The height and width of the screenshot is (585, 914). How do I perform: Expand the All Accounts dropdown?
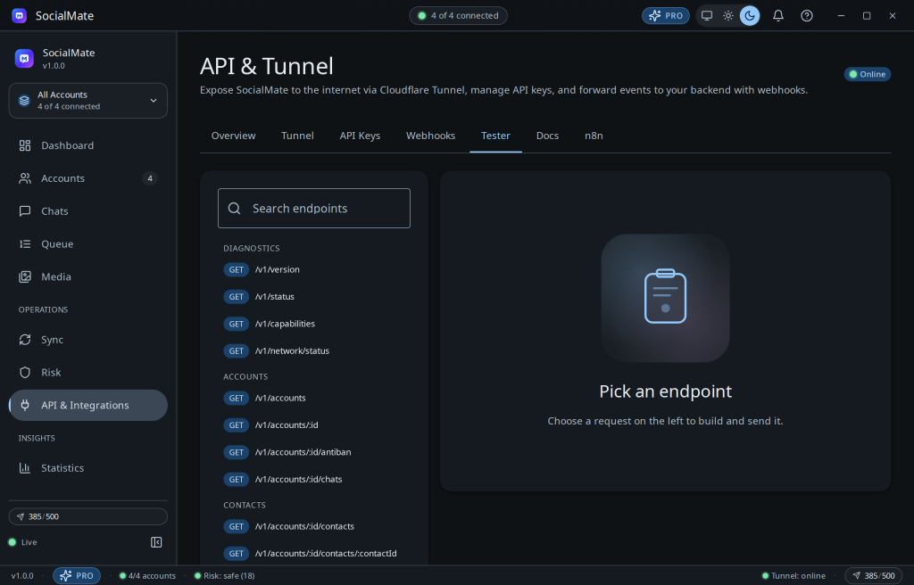(x=88, y=100)
